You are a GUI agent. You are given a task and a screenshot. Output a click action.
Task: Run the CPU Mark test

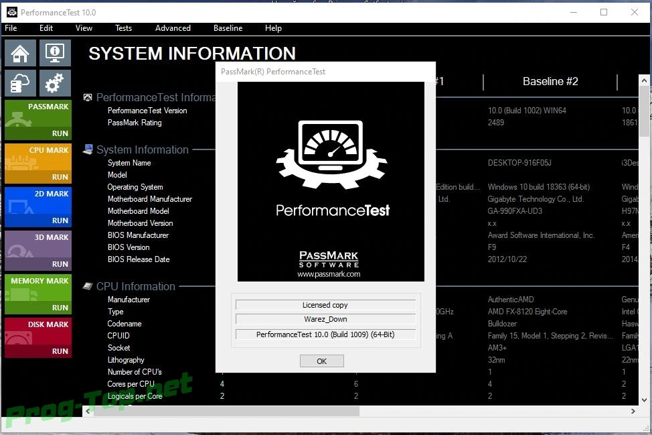60,177
